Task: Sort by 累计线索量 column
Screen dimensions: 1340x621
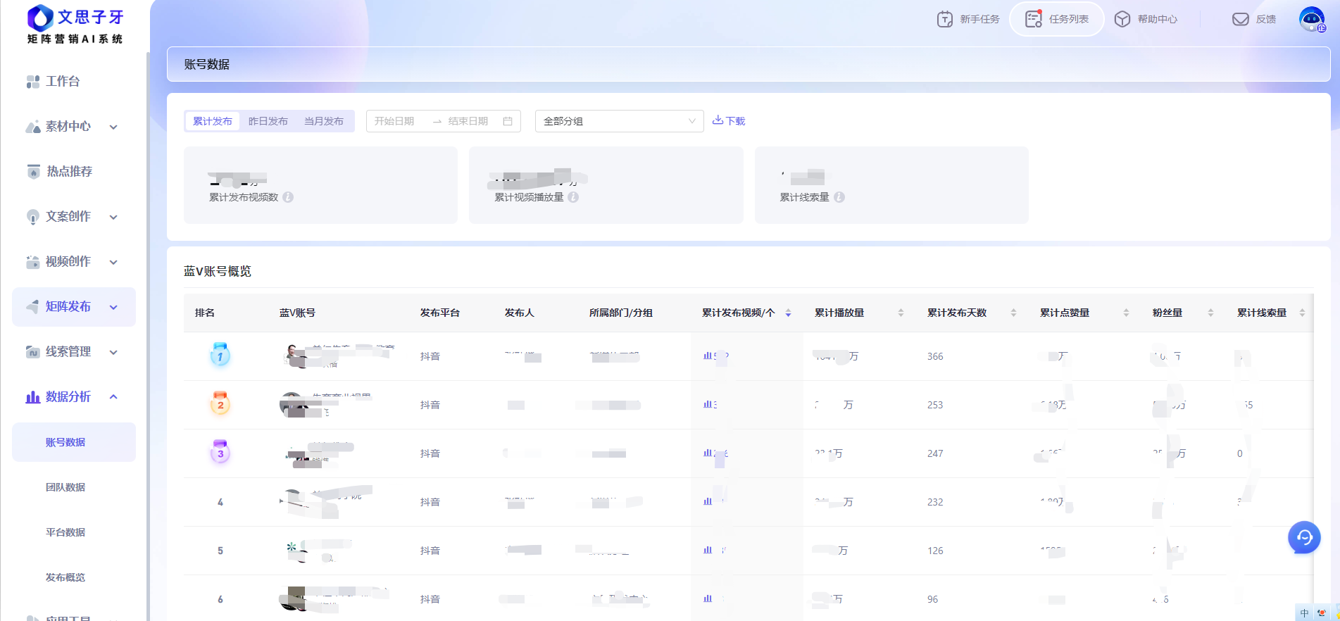Action: 1302,313
